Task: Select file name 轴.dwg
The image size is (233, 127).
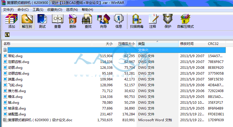Action: coord(14,103)
